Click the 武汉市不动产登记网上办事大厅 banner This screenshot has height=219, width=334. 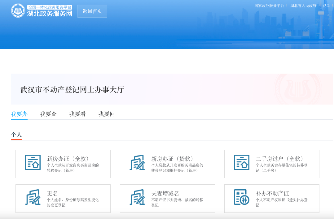coord(72,90)
